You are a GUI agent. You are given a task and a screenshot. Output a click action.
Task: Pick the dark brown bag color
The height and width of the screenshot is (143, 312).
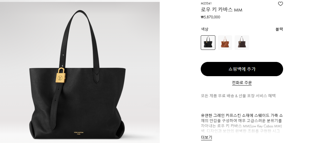click(x=242, y=42)
